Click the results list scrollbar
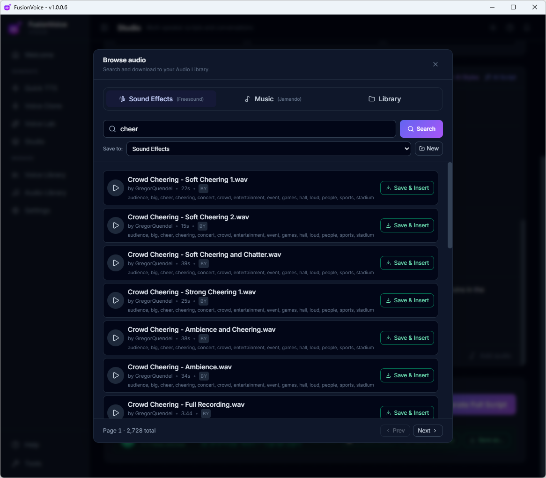Viewport: 546px width, 478px height. tap(450, 206)
